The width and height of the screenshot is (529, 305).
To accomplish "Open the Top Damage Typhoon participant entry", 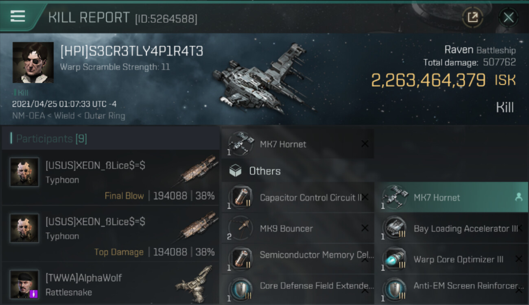I will click(x=111, y=233).
